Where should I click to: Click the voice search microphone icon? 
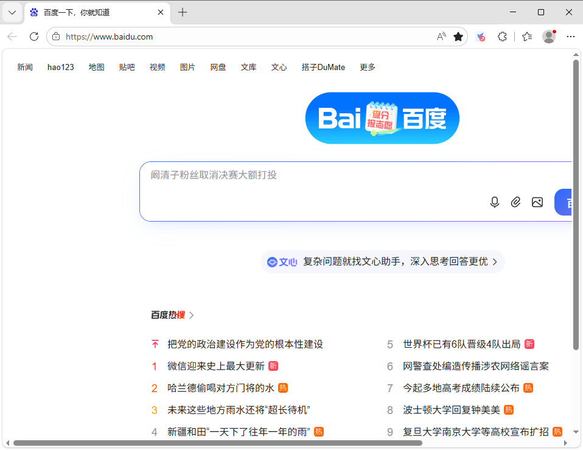coord(495,202)
